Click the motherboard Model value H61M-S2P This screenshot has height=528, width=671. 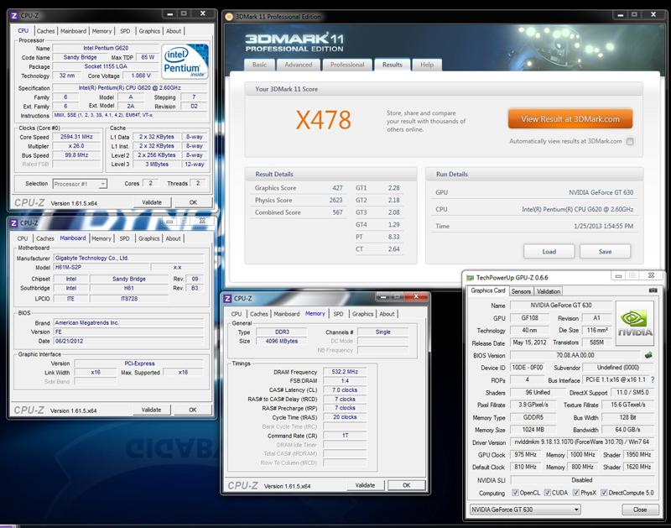pyautogui.click(x=101, y=267)
